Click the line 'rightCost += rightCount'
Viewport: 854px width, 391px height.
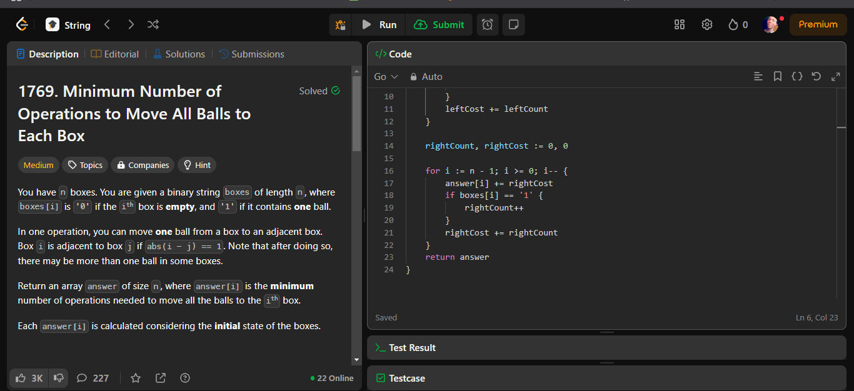click(x=501, y=233)
